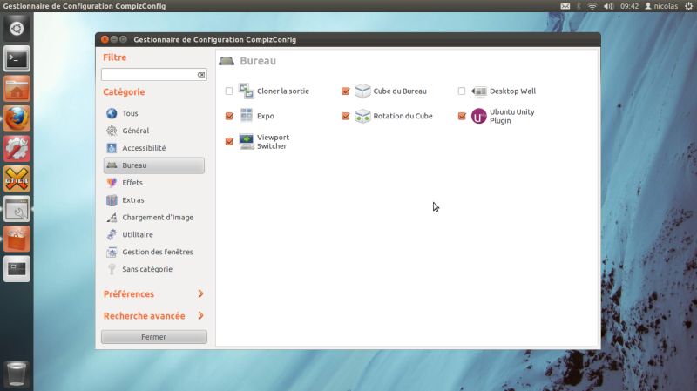This screenshot has width=697, height=391.
Task: Open the Expo plugin label
Action: [x=266, y=116]
